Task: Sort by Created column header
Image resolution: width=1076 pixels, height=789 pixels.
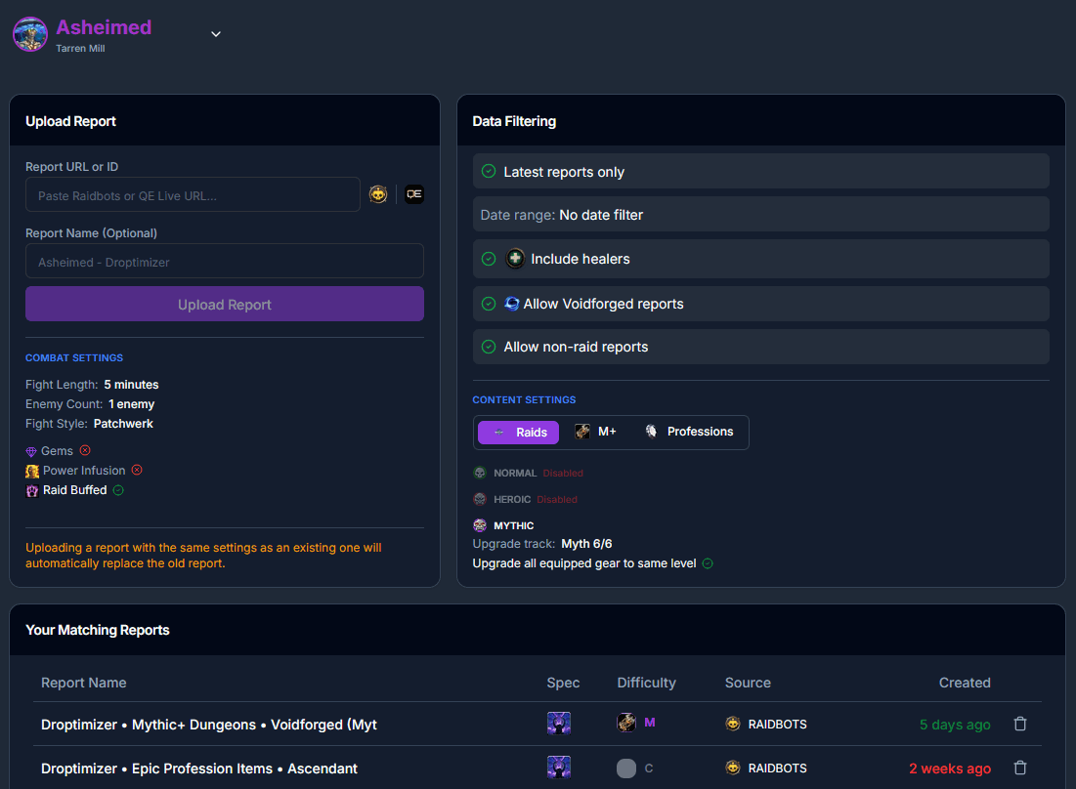Action: click(965, 683)
